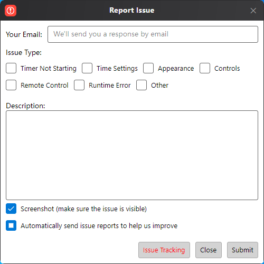
Task: Click the Your Email label
Action: (x=24, y=34)
